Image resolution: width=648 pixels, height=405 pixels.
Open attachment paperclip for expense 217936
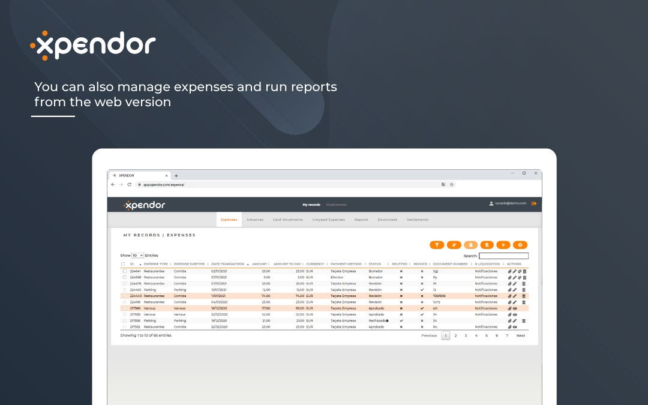click(x=509, y=320)
